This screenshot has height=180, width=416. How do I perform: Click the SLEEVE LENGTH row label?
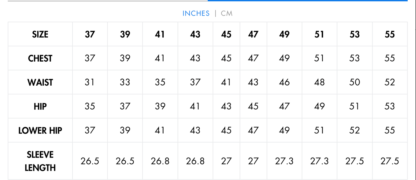tap(40, 161)
